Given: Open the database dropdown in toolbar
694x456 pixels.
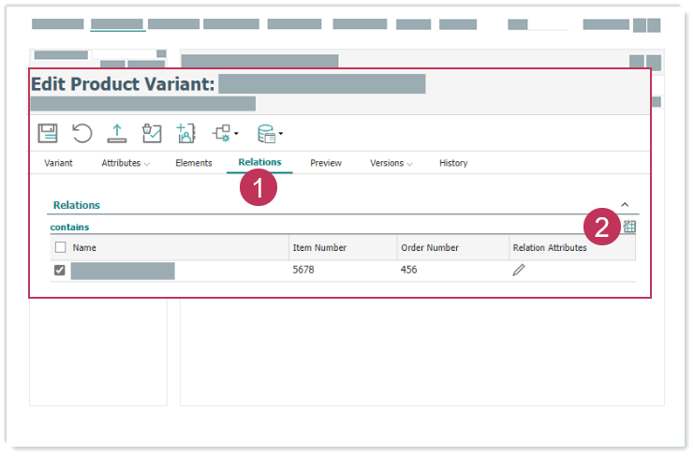Looking at the screenshot, I should coord(270,133).
